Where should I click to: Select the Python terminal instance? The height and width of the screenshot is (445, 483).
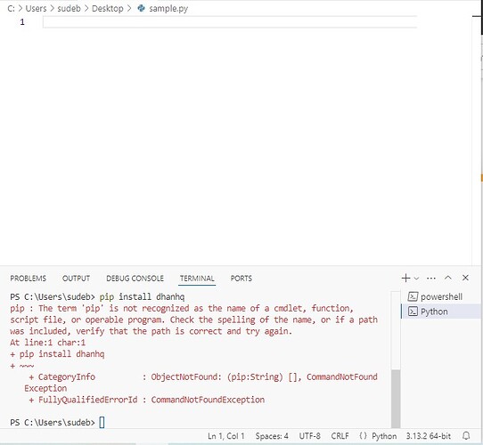click(441, 311)
